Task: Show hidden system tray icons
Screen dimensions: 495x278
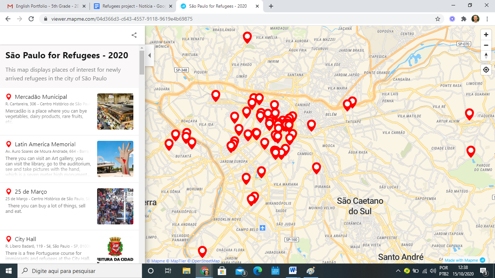Action: (398, 271)
